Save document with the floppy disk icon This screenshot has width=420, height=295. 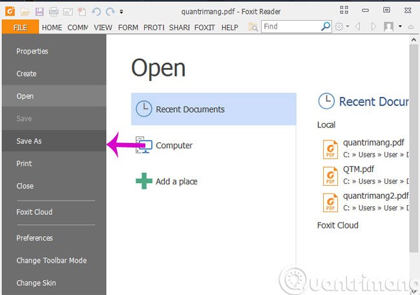[39, 12]
